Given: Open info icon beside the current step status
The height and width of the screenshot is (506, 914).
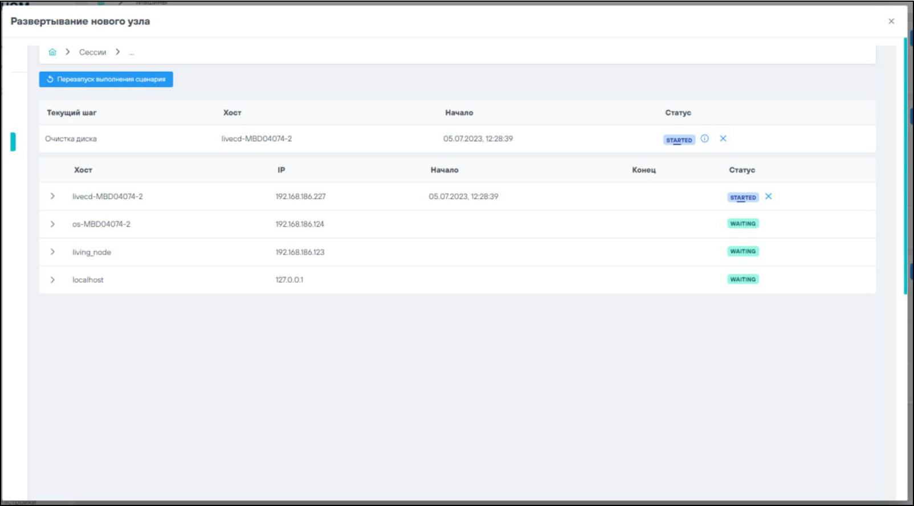Looking at the screenshot, I should (x=705, y=138).
